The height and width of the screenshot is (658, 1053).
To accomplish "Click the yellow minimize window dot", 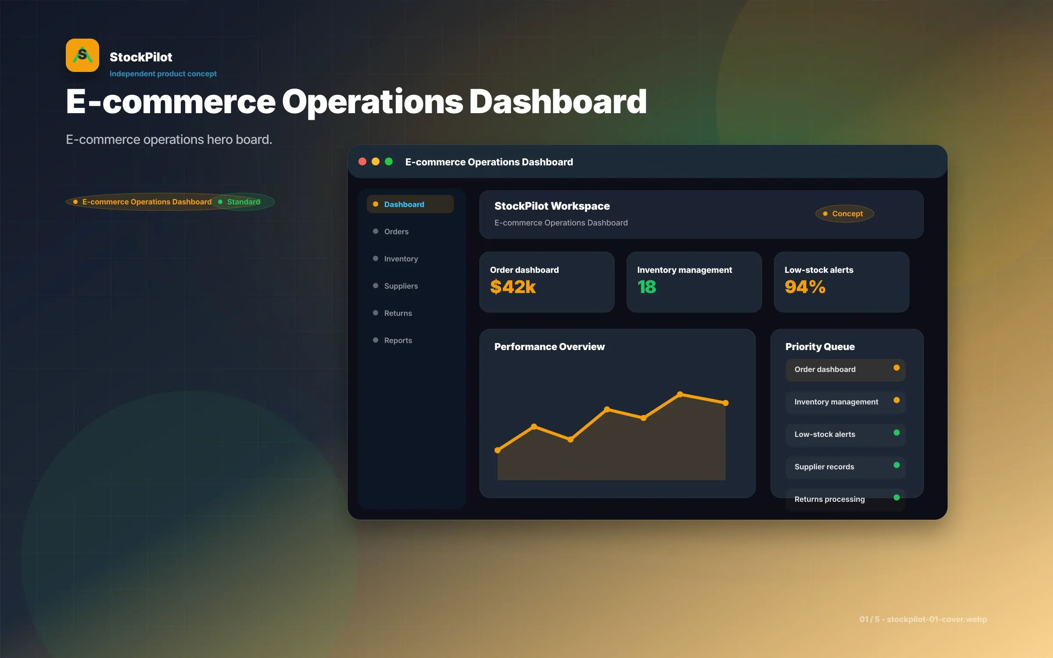I will pos(376,161).
